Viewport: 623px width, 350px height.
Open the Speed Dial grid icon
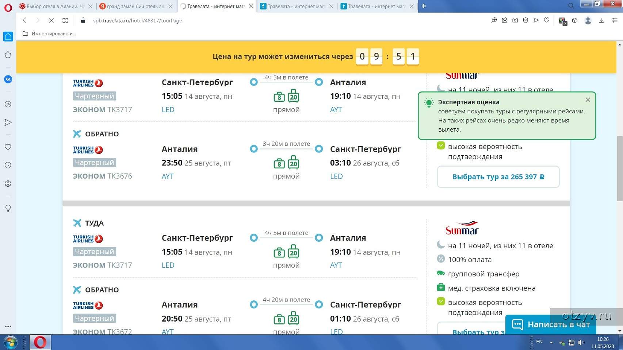(65, 20)
